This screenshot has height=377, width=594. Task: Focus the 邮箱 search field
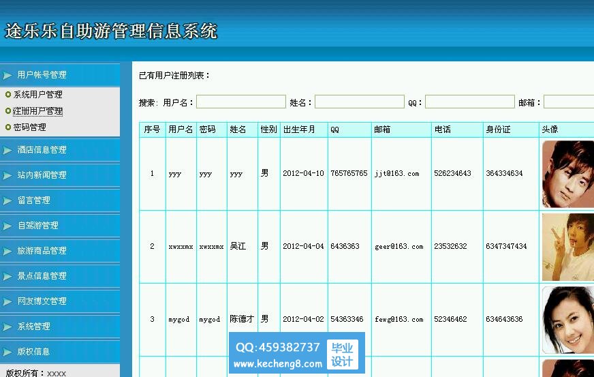tap(569, 102)
